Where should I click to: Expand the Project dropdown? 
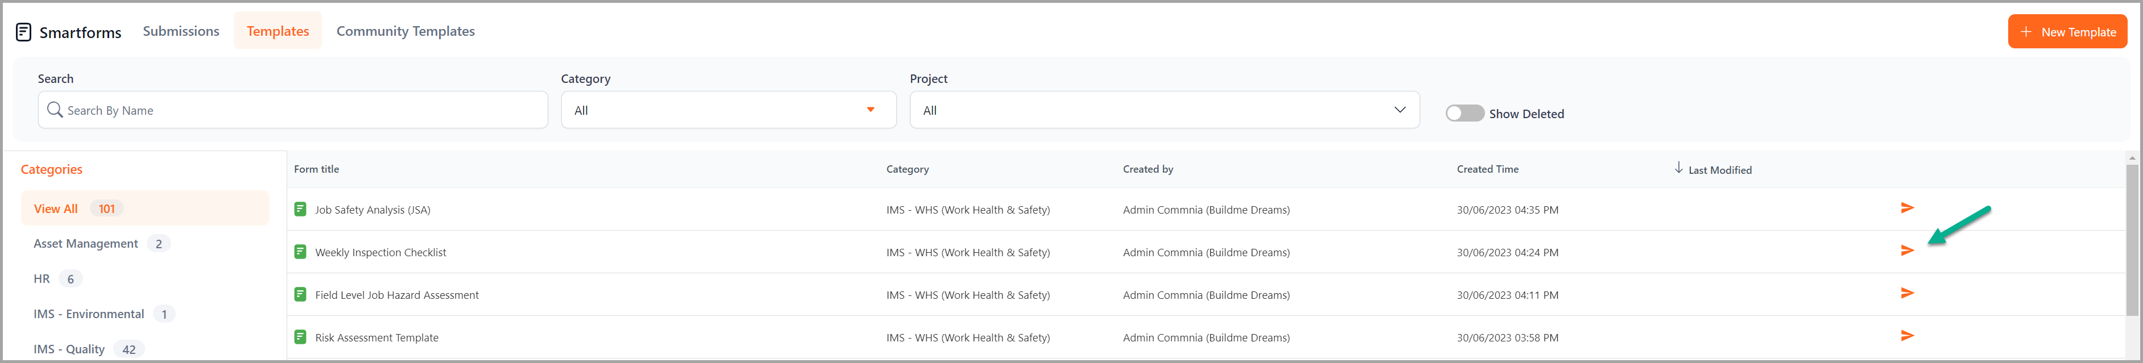(x=1164, y=110)
